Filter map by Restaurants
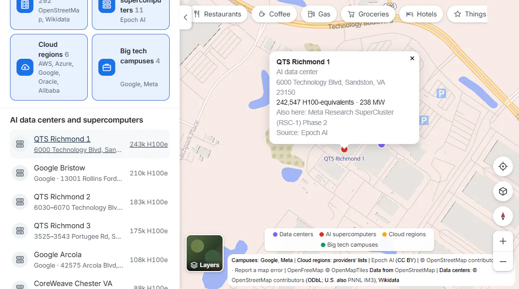 coord(220,14)
